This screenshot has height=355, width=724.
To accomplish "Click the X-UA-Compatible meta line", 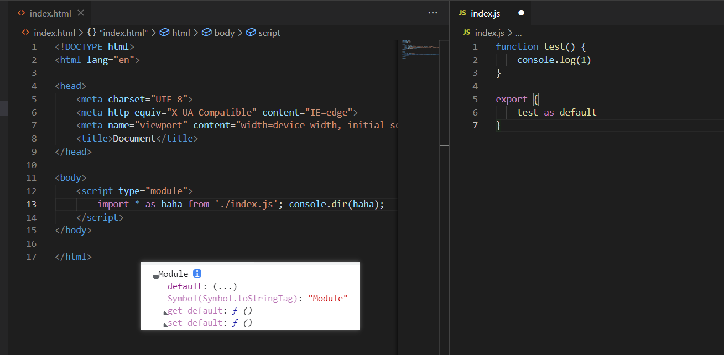I will [x=217, y=112].
